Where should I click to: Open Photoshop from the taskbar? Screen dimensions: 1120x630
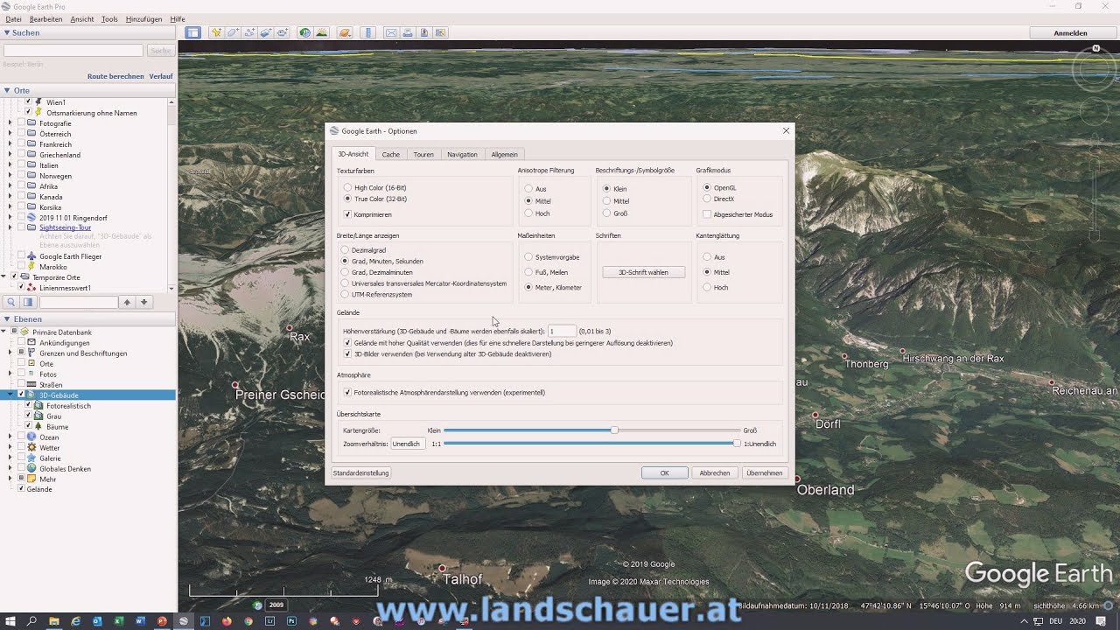coord(291,621)
